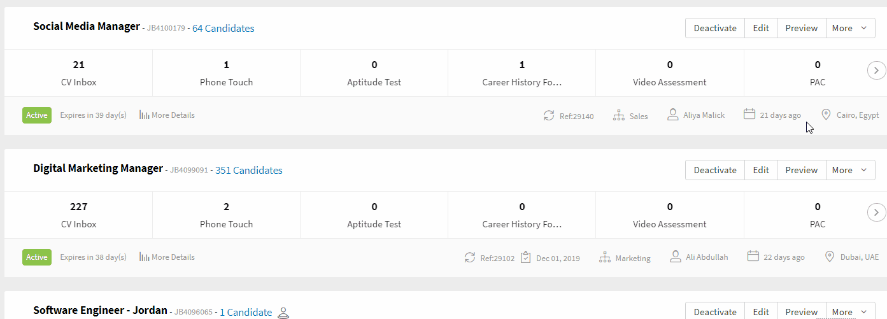
Task: Click location pin icon beside Cairo, Egypt
Action: pyautogui.click(x=826, y=115)
